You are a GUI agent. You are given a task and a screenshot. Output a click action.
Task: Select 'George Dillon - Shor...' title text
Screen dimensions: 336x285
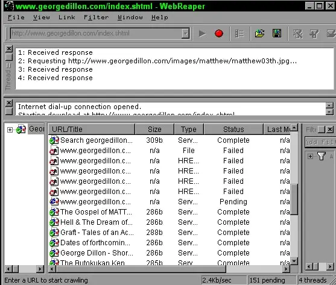[97, 253]
